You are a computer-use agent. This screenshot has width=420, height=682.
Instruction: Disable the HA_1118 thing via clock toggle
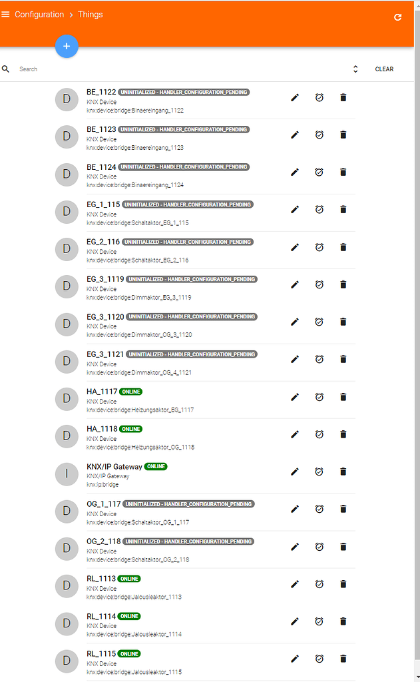coord(319,434)
